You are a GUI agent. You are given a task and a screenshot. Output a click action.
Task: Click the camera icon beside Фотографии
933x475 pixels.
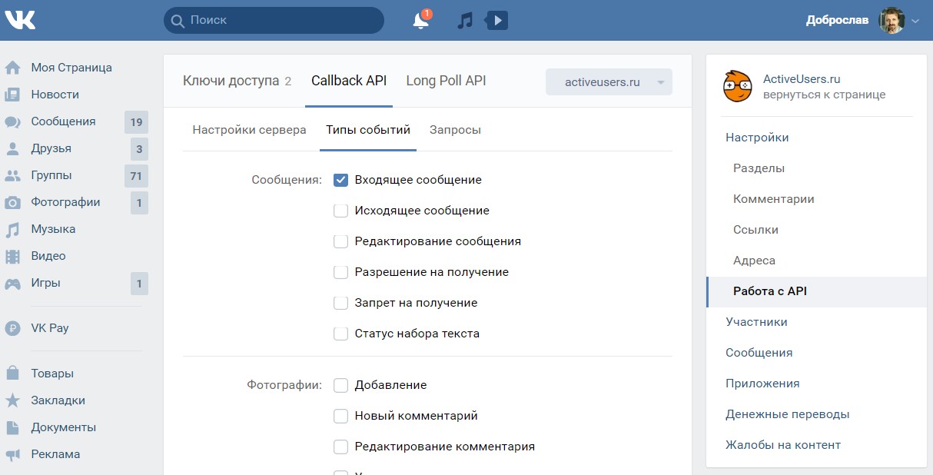(x=13, y=202)
